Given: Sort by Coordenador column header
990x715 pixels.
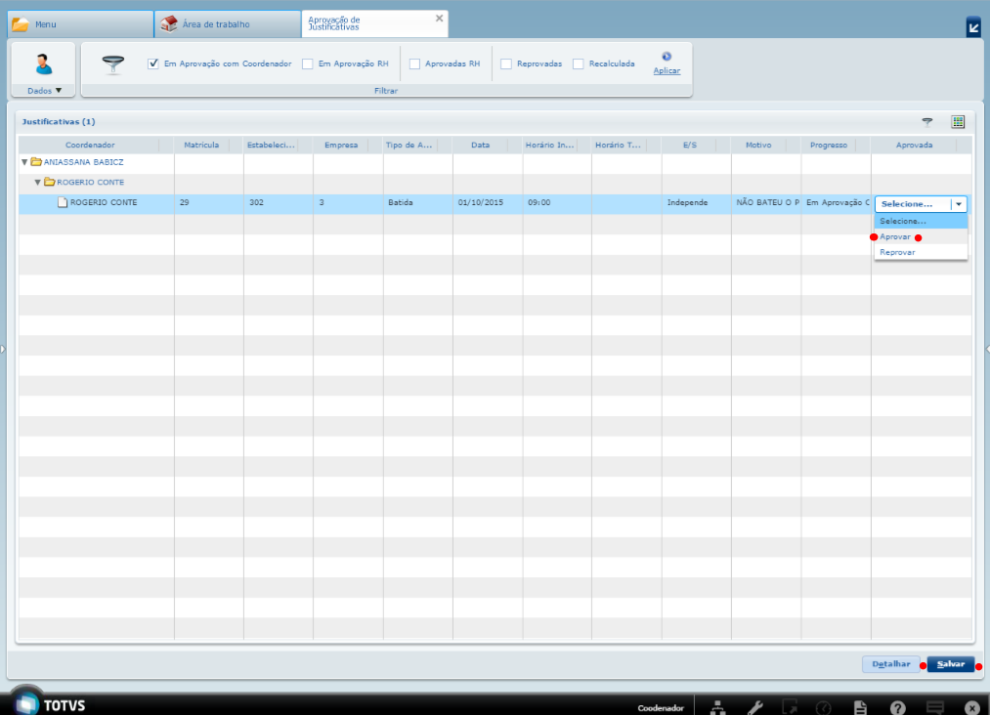Looking at the screenshot, I should click(x=90, y=146).
